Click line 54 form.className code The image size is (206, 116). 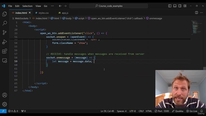[70, 43]
